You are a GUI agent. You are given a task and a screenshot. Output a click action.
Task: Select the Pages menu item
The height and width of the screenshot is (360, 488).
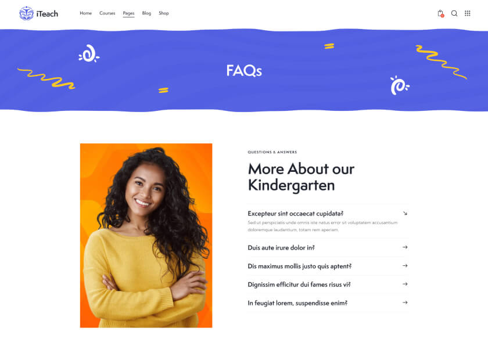pos(128,13)
